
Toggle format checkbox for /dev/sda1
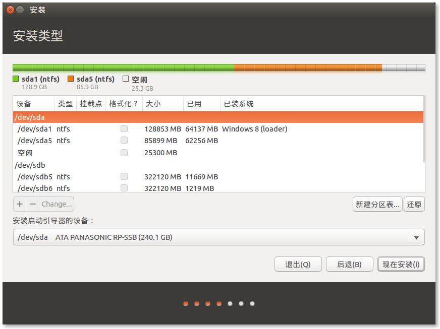coord(124,129)
